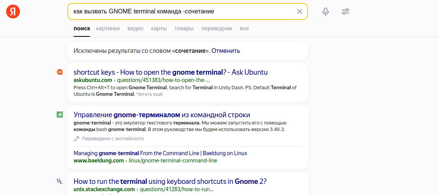Click the Yandex logo icon
This screenshot has height=195, width=439.
point(13,11)
